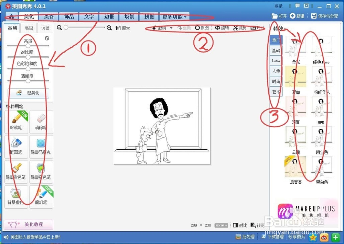The image size is (344, 244).
Task: Open the feedback message icon in title bar
Action: pos(297,6)
